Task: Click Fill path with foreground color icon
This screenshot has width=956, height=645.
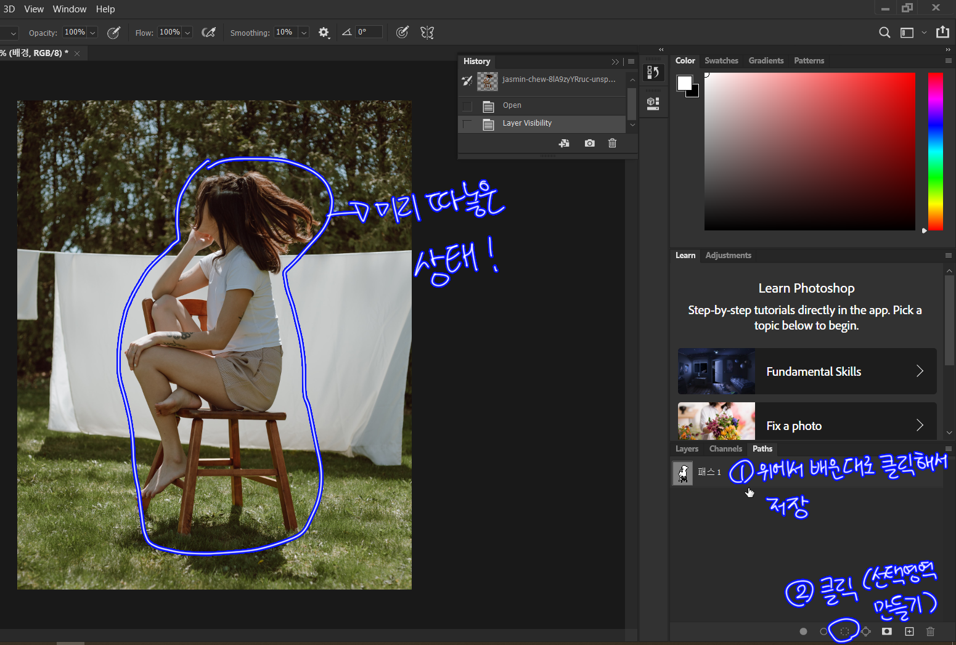Action: point(803,631)
